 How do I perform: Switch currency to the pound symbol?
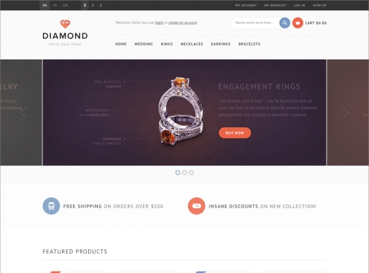[x=100, y=5]
